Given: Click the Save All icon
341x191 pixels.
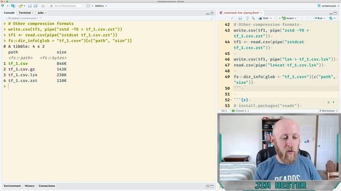Looking at the screenshot, I should [x=36, y=6].
